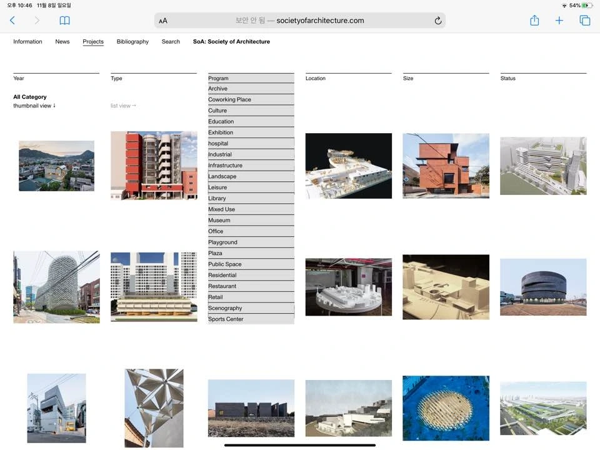Choose Restaurant program
This screenshot has height=450, width=600.
pyautogui.click(x=251, y=286)
